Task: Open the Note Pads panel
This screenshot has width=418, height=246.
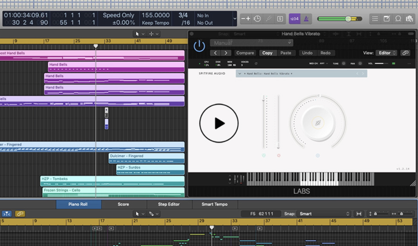Action: (x=387, y=19)
